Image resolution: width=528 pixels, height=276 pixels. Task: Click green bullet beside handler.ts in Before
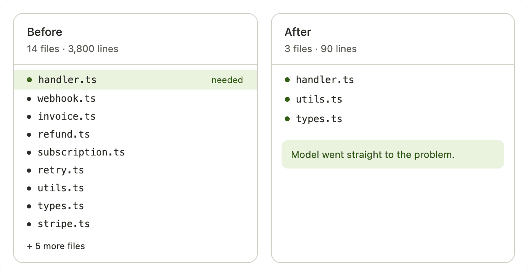tap(29, 80)
